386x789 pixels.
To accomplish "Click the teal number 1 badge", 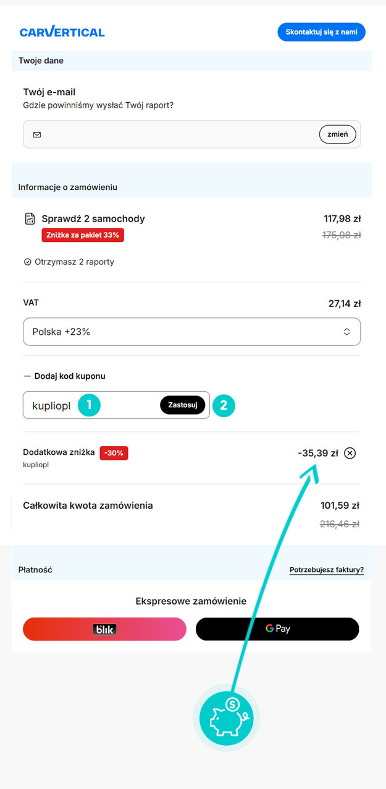I will click(89, 405).
